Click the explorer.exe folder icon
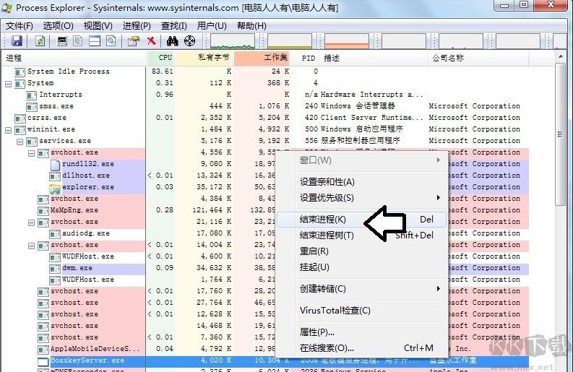The width and height of the screenshot is (573, 372). coord(55,188)
